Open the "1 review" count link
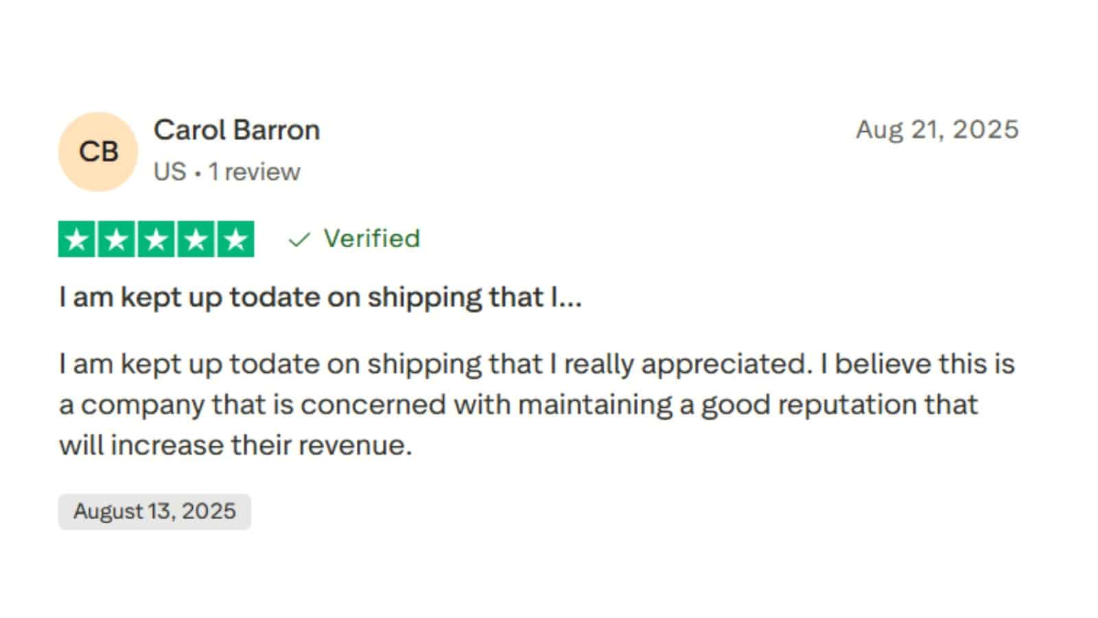This screenshot has height=618, width=1098. coord(255,172)
